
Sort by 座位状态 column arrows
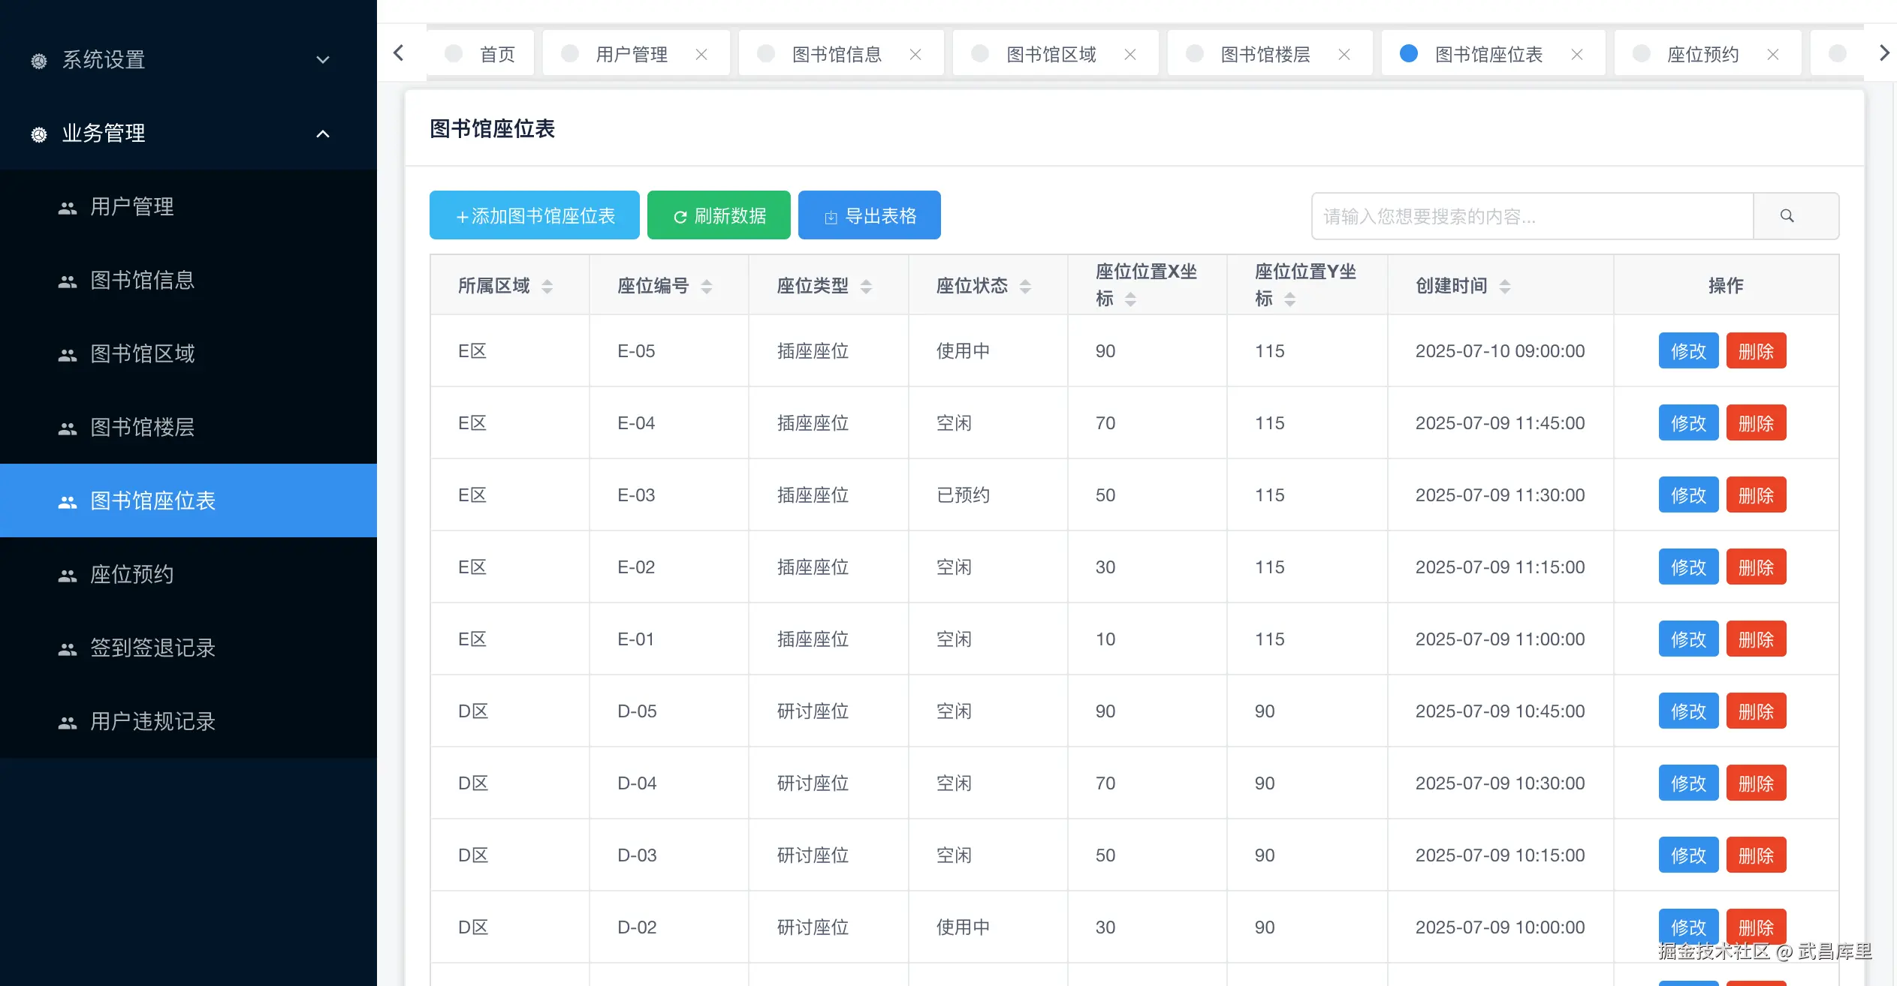pos(1025,286)
